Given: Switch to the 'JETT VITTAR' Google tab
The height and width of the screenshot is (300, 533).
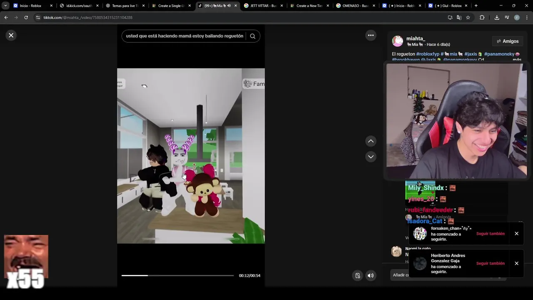Looking at the screenshot, I should [x=263, y=6].
